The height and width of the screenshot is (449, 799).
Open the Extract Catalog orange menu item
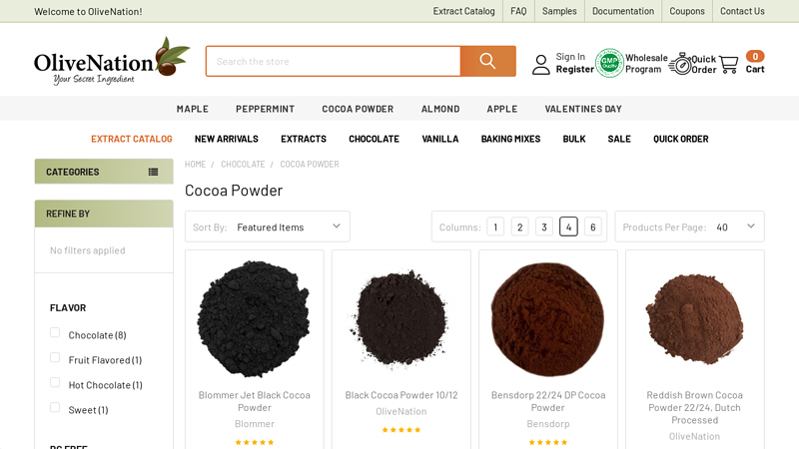[x=132, y=139]
